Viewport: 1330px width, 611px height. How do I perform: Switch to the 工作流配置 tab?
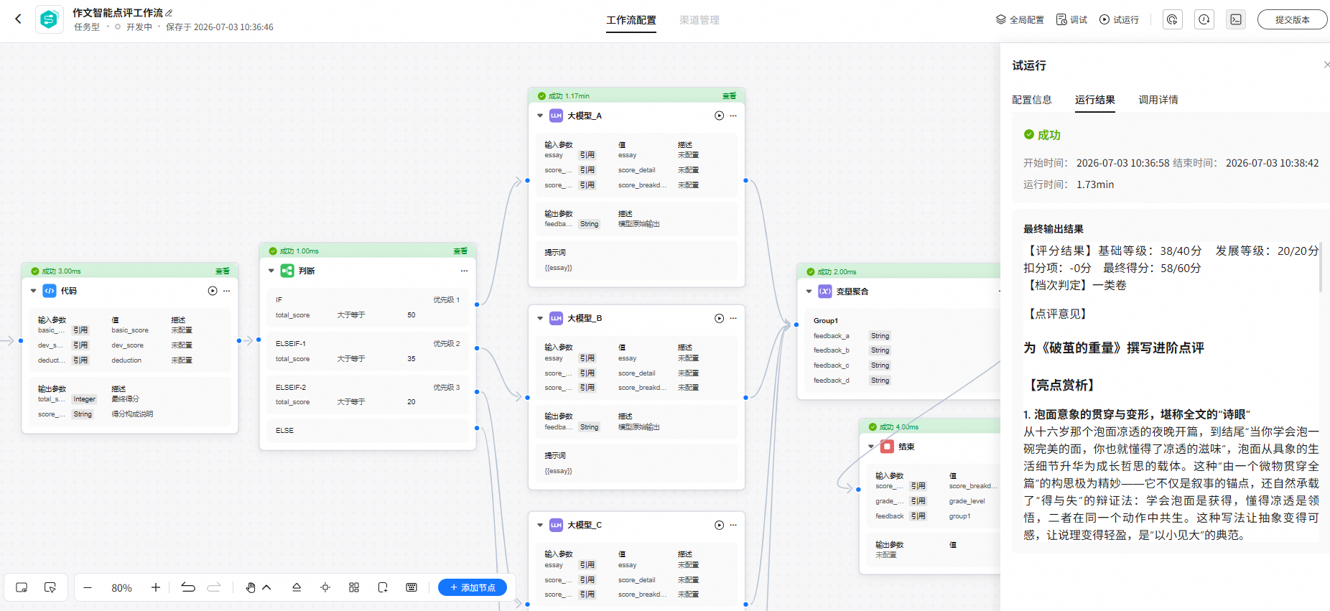(x=631, y=20)
